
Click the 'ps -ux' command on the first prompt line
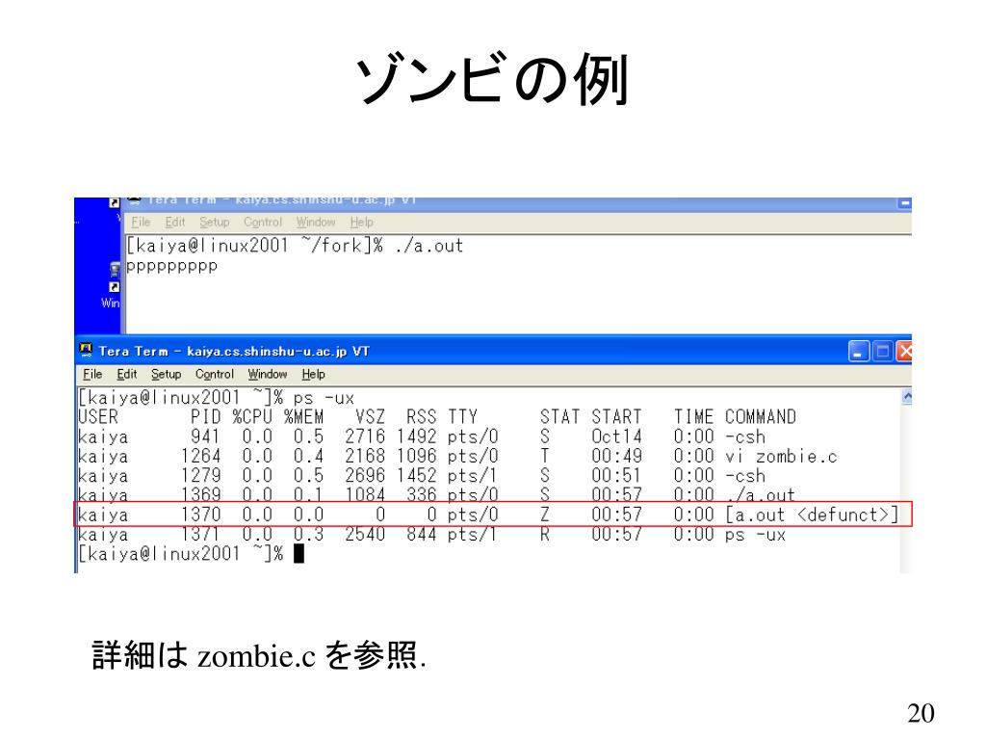point(324,398)
